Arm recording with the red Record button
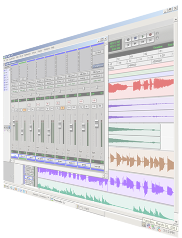This screenshot has width=182, height=238. pos(150,35)
